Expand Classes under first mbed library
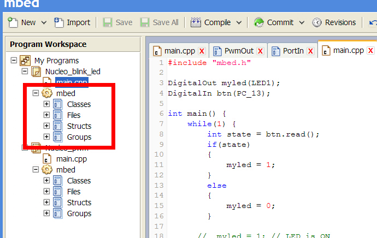 [x=46, y=104]
